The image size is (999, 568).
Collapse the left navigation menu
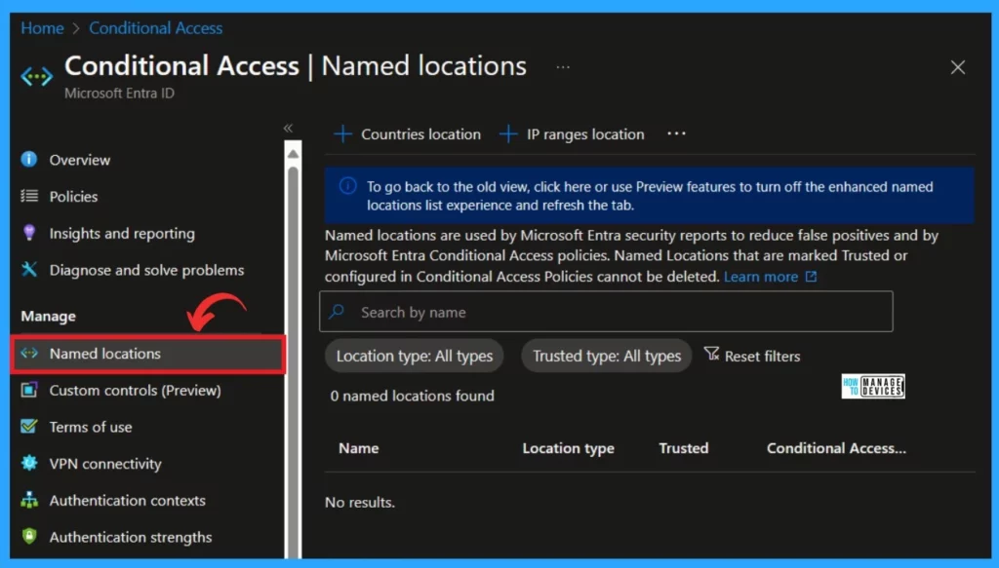(x=288, y=128)
